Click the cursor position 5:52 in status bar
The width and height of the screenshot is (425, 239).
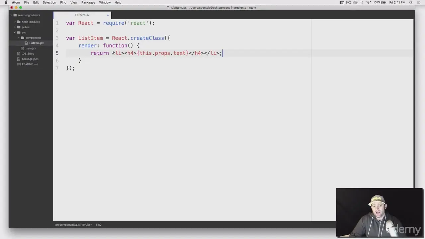[x=99, y=225]
